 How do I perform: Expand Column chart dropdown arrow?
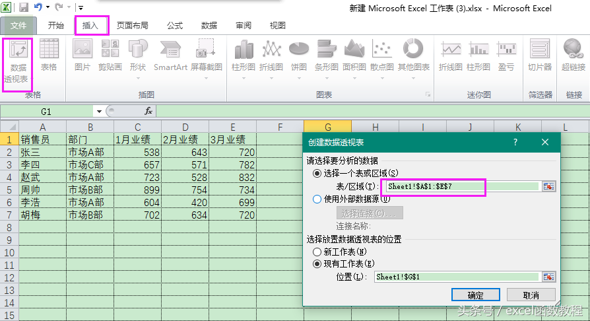pos(244,78)
